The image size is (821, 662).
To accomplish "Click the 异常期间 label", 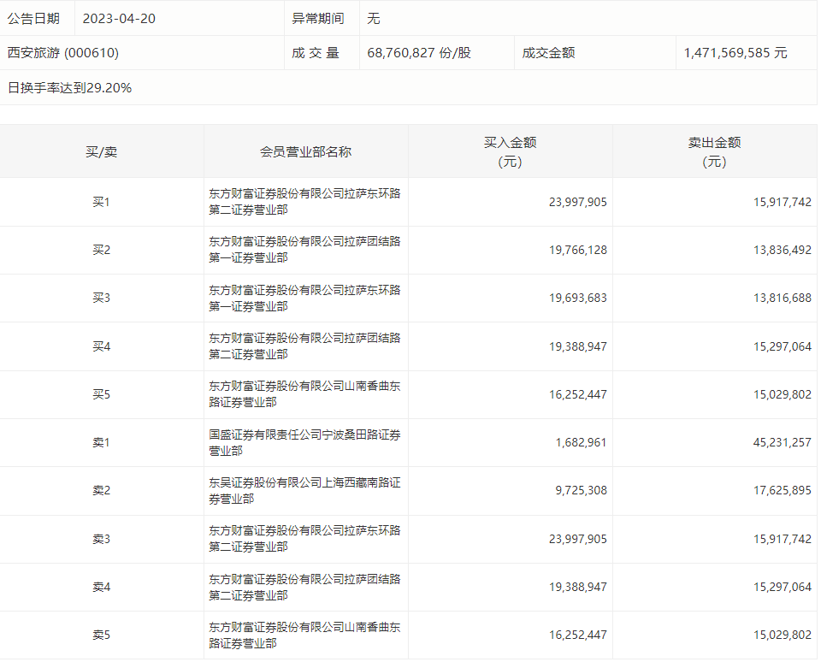I will pyautogui.click(x=318, y=18).
